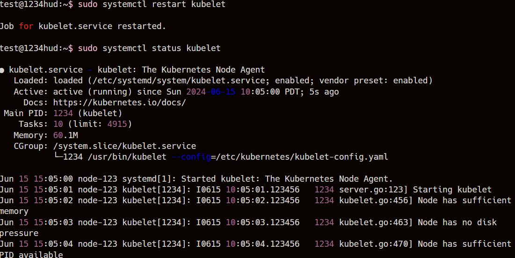Click the /system.slice/kubelet.service CGroup path
Viewport: 515px width, 258px height.
124,146
